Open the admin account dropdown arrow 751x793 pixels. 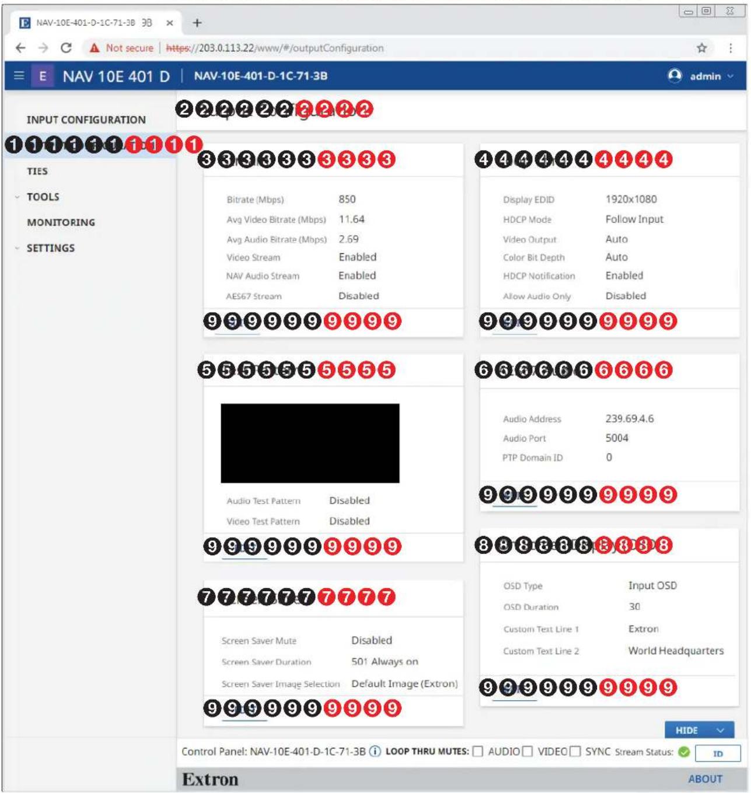click(x=731, y=76)
